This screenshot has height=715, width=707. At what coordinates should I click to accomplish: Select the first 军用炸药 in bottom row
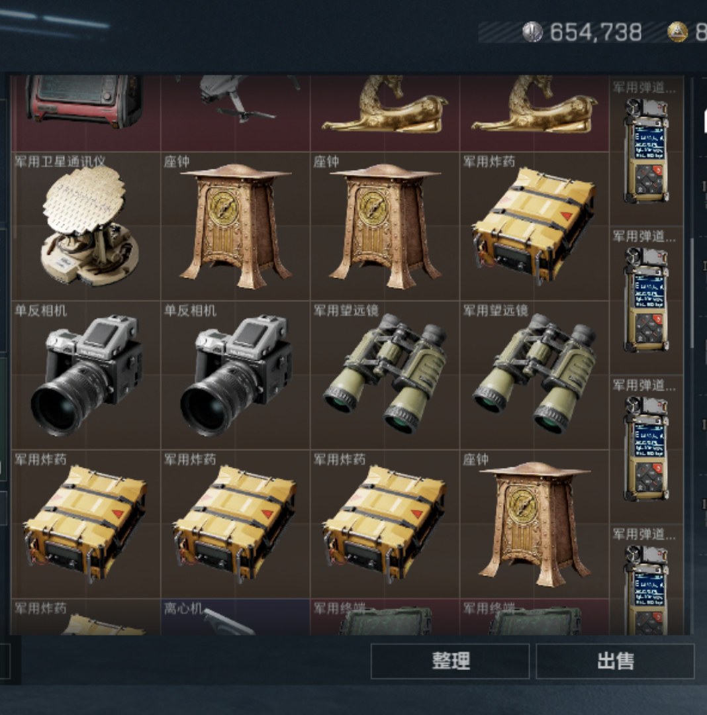coord(85,524)
